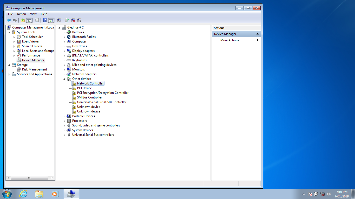
Task: Click the Back arrow toolbar icon
Action: point(9,20)
